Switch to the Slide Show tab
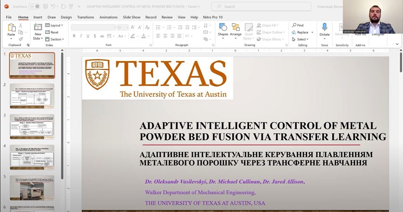 tap(132, 17)
